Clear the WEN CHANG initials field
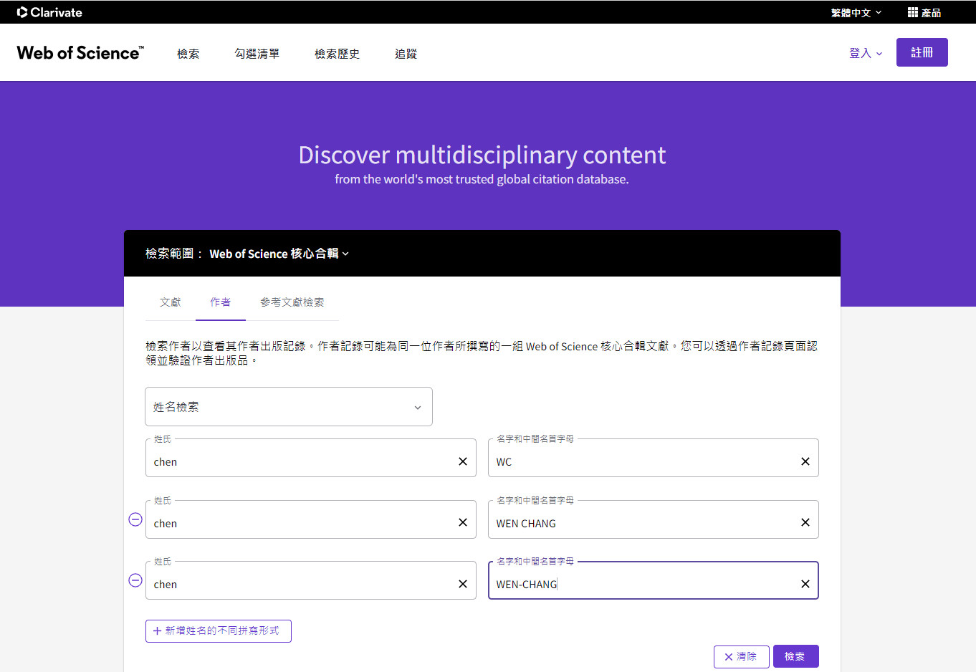 805,522
